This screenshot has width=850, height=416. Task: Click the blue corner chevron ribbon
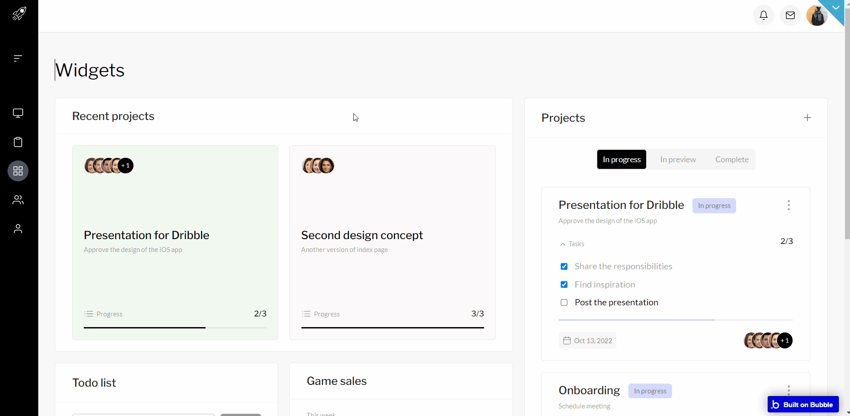coord(835,8)
